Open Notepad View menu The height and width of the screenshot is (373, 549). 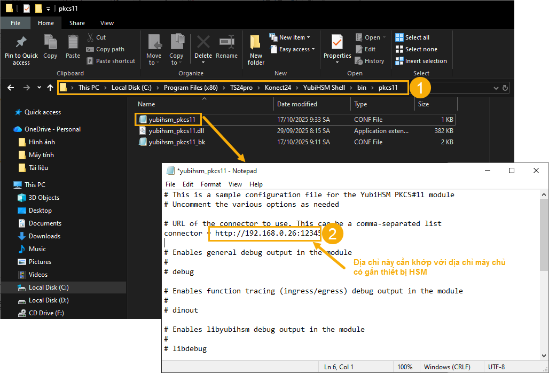236,184
